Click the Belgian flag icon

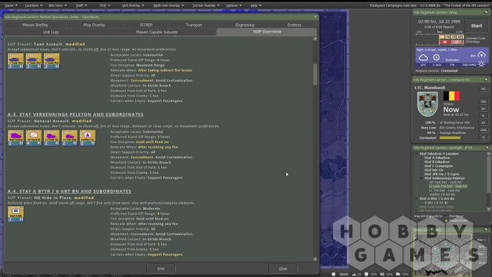(x=451, y=96)
